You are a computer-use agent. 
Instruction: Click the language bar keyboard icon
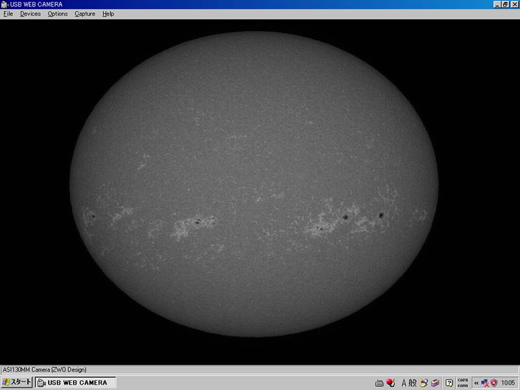pyautogui.click(x=380, y=383)
